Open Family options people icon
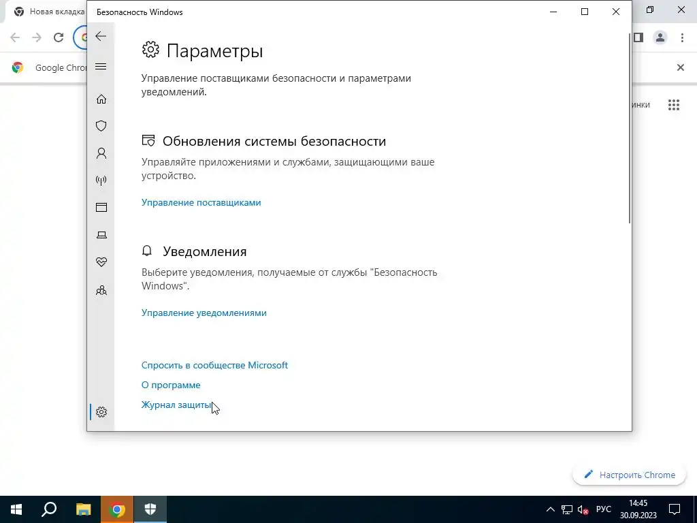697x523 pixels. tap(101, 290)
